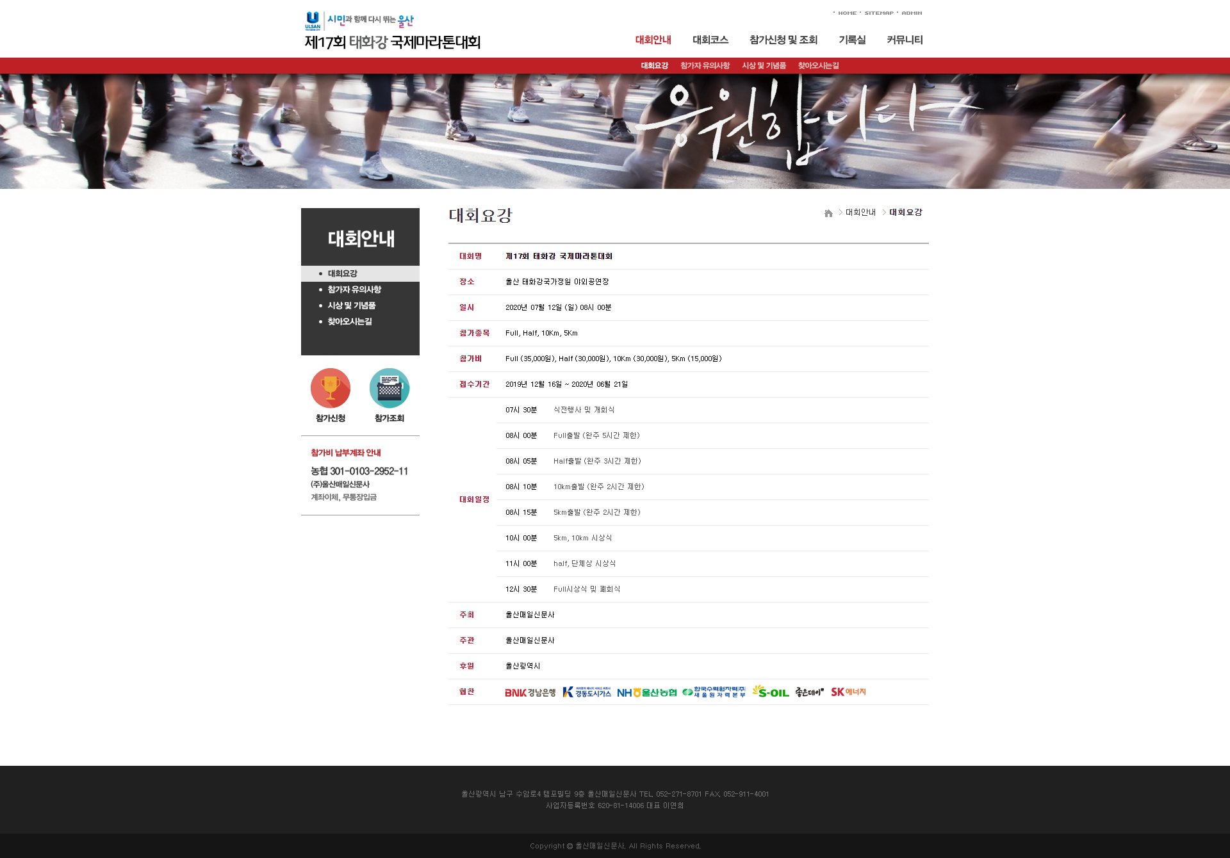
Task: Select 시상 및 기념품 in sidebar
Action: [352, 305]
